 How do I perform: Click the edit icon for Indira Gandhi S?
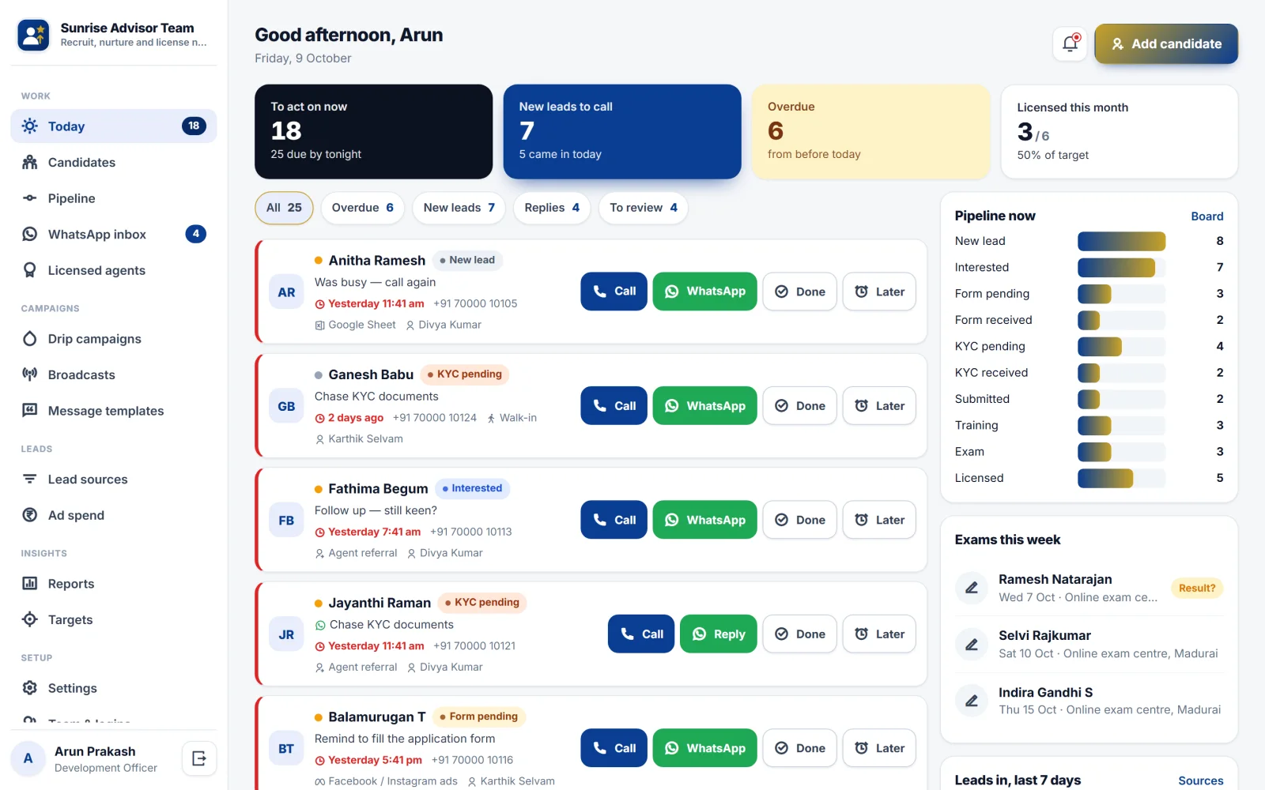tap(972, 701)
